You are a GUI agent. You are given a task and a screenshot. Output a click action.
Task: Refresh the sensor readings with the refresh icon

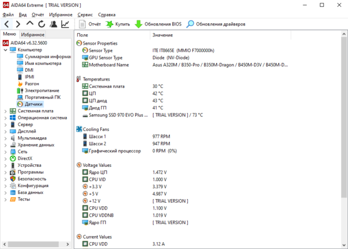(42, 24)
